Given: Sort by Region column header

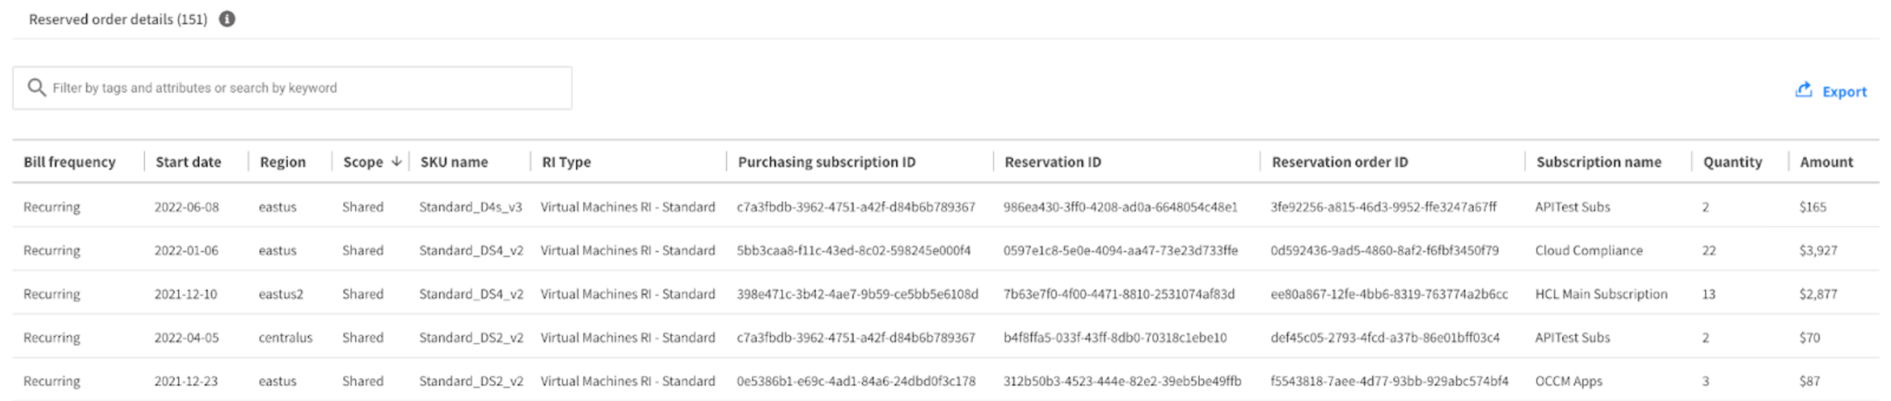Looking at the screenshot, I should [283, 162].
